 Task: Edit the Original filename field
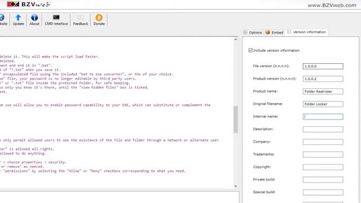tap(323, 104)
